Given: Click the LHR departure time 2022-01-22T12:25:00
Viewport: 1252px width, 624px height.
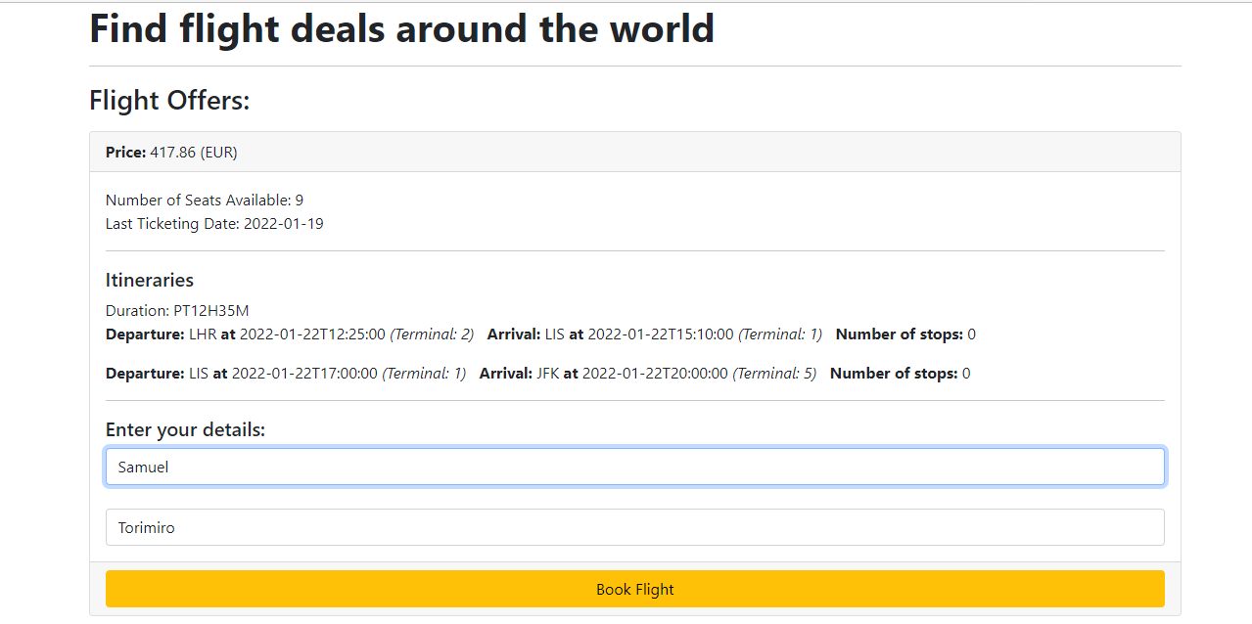Looking at the screenshot, I should click(312, 334).
